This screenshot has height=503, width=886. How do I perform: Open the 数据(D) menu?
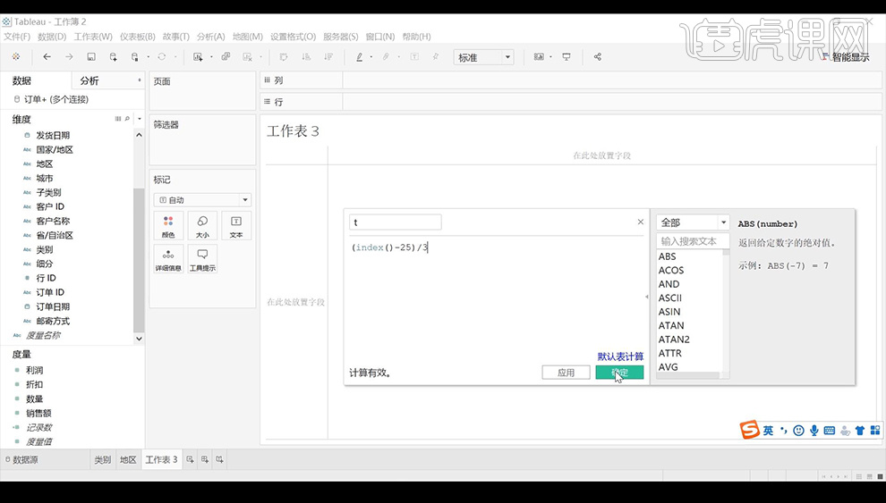click(52, 37)
